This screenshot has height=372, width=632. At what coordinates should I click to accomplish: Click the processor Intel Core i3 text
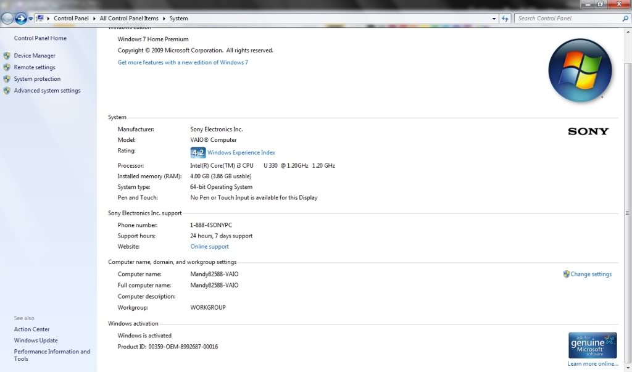pyautogui.click(x=262, y=166)
